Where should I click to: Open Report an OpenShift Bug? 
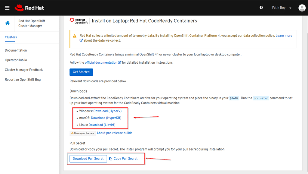pyautogui.click(x=23, y=80)
